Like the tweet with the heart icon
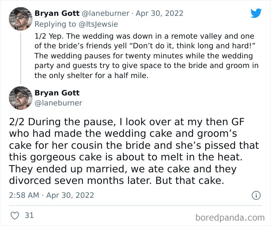Screen dimensions: 271x226 click(x=15, y=216)
